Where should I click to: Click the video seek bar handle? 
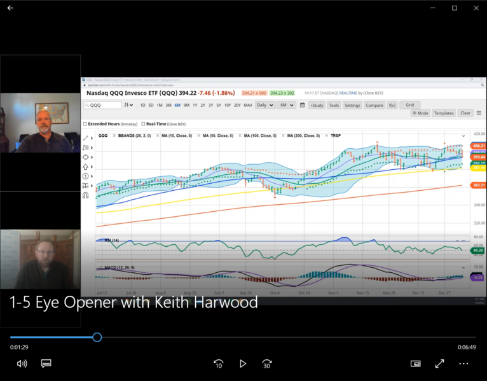(x=97, y=337)
